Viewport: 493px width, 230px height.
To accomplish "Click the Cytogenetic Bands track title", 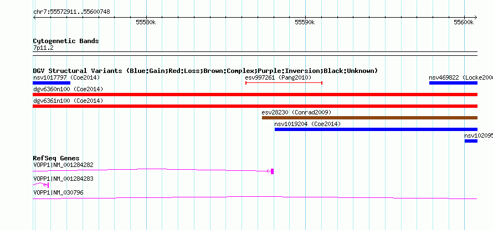I will coord(66,41).
